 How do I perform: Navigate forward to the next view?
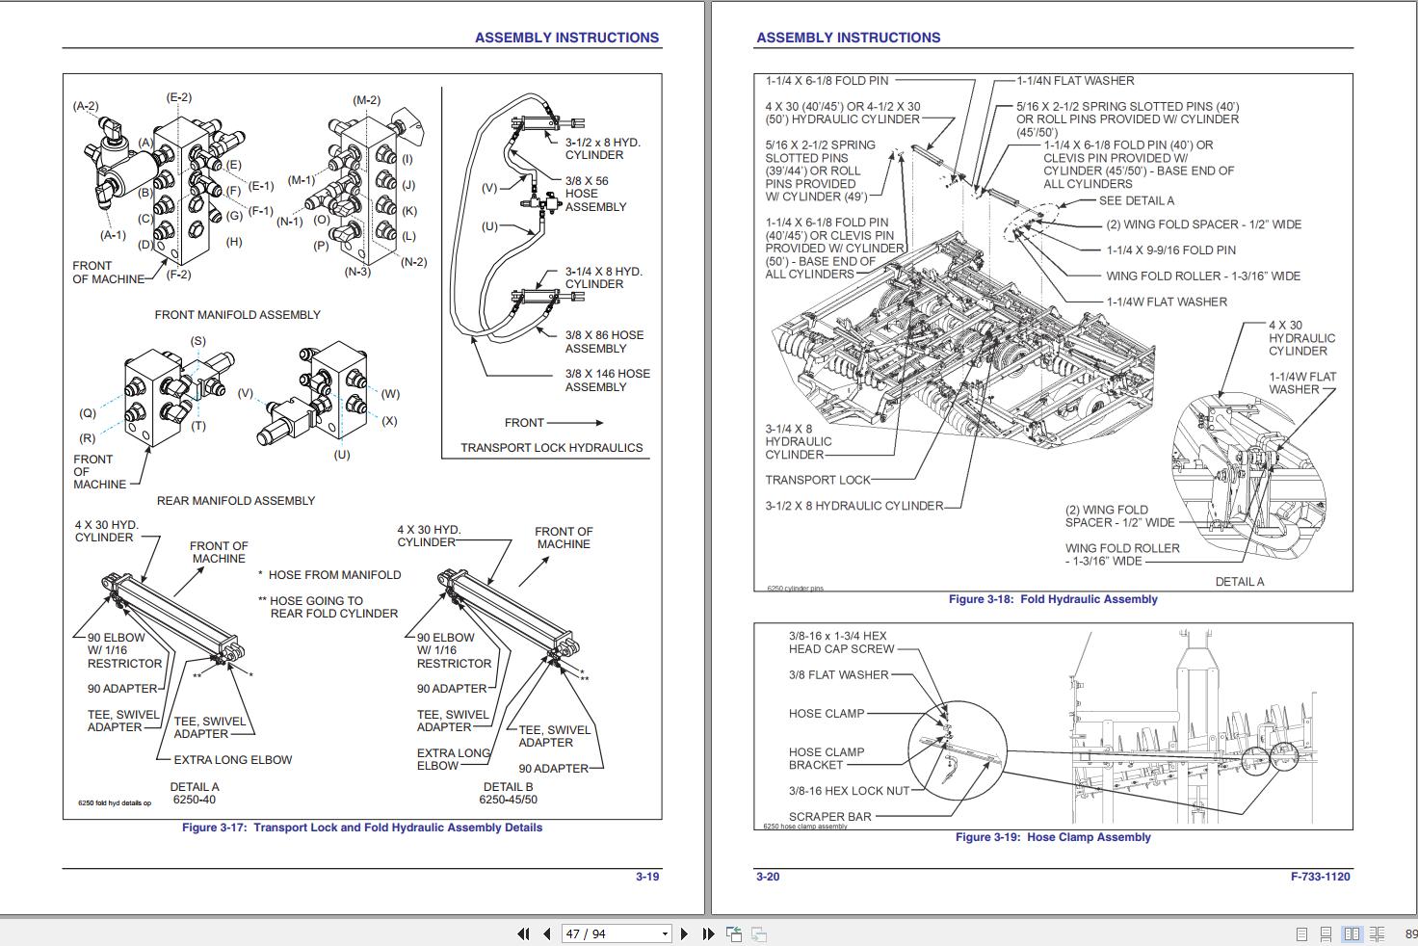(759, 933)
